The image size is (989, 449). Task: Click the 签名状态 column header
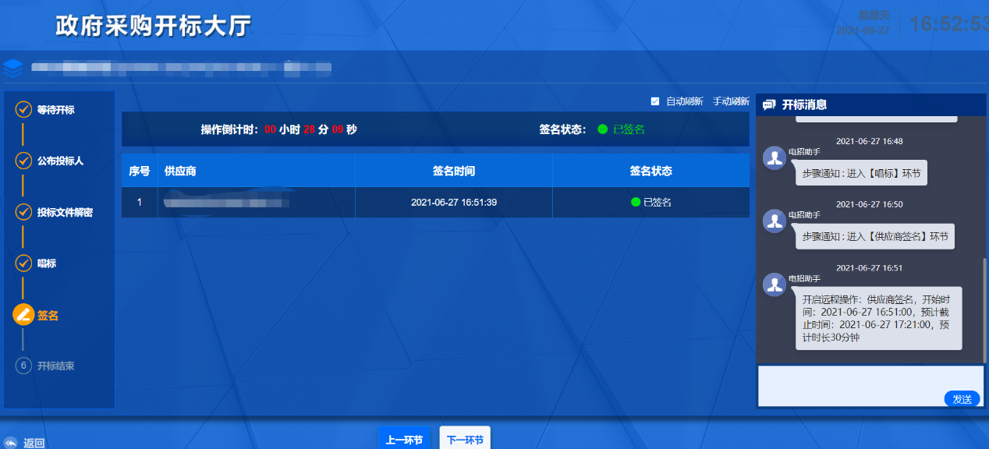[650, 171]
